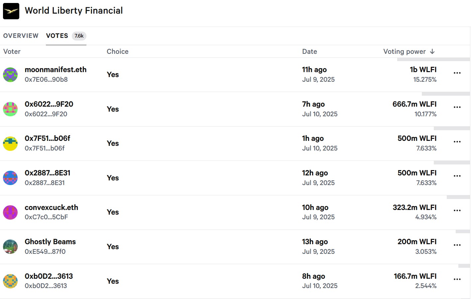Screen dimensions: 471x299
Task: Expand the options menu for 0x6022...9F20 vote
Action: tap(457, 107)
